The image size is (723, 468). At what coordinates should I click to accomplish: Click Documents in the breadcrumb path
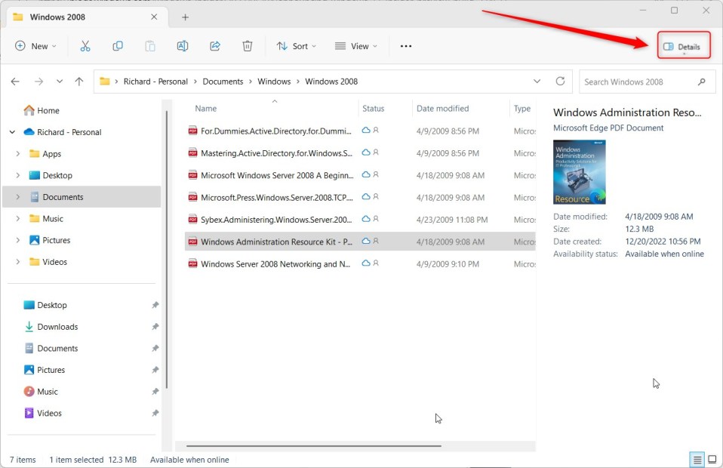[223, 82]
